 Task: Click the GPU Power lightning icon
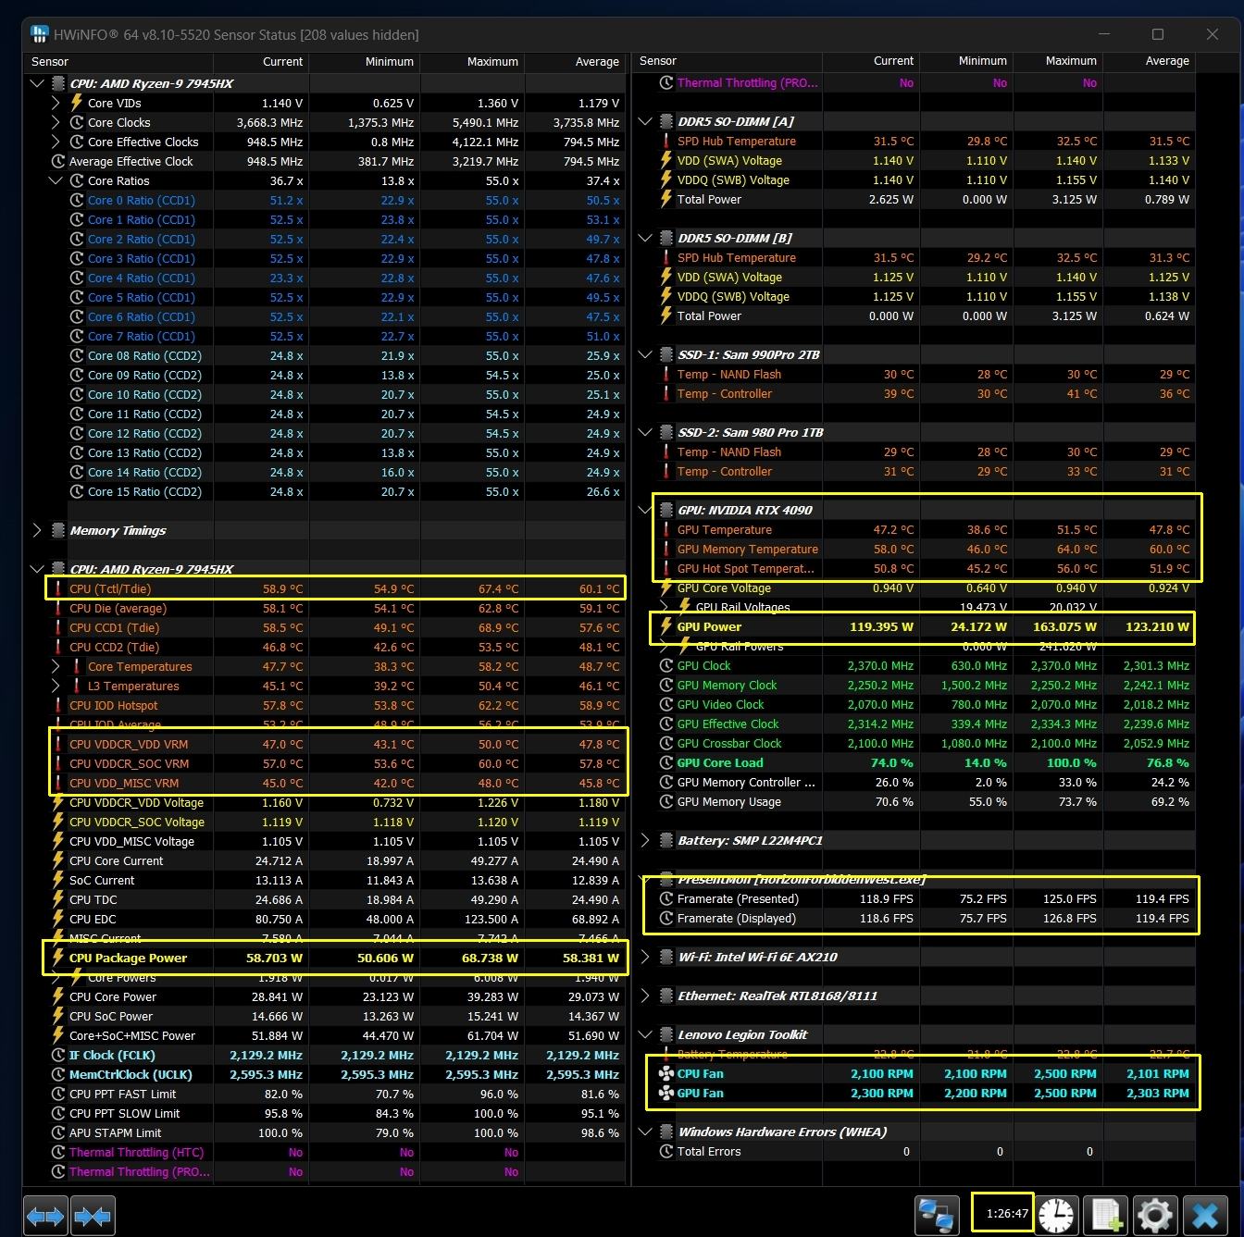pos(666,627)
